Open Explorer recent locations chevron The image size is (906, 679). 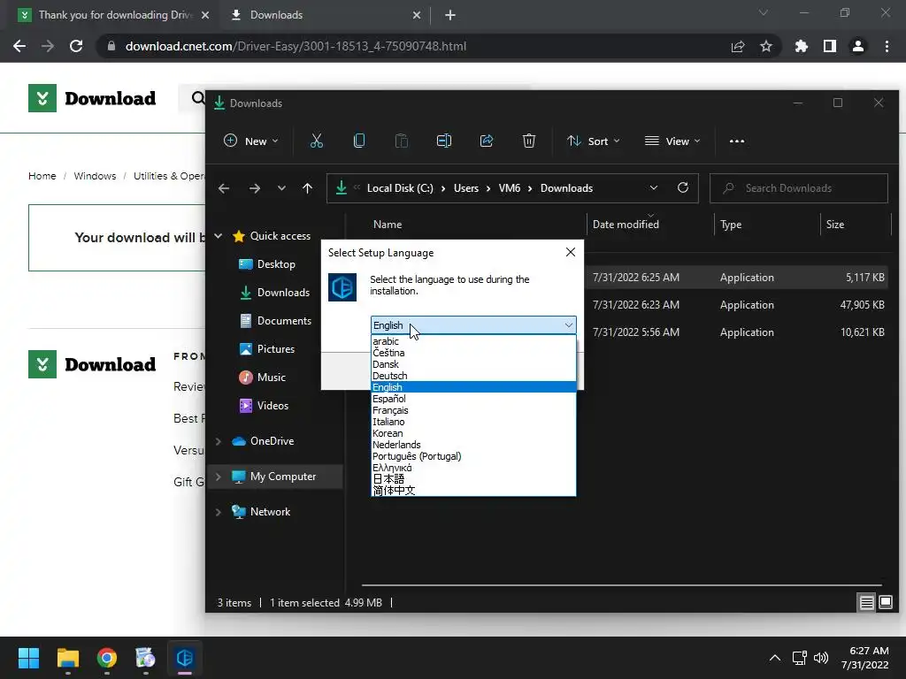(x=281, y=188)
